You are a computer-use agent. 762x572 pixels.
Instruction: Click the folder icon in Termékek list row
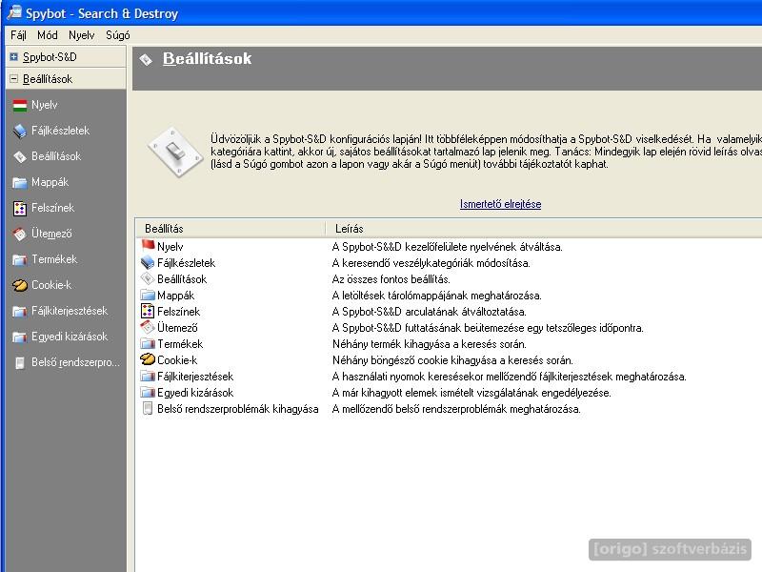pyautogui.click(x=148, y=344)
